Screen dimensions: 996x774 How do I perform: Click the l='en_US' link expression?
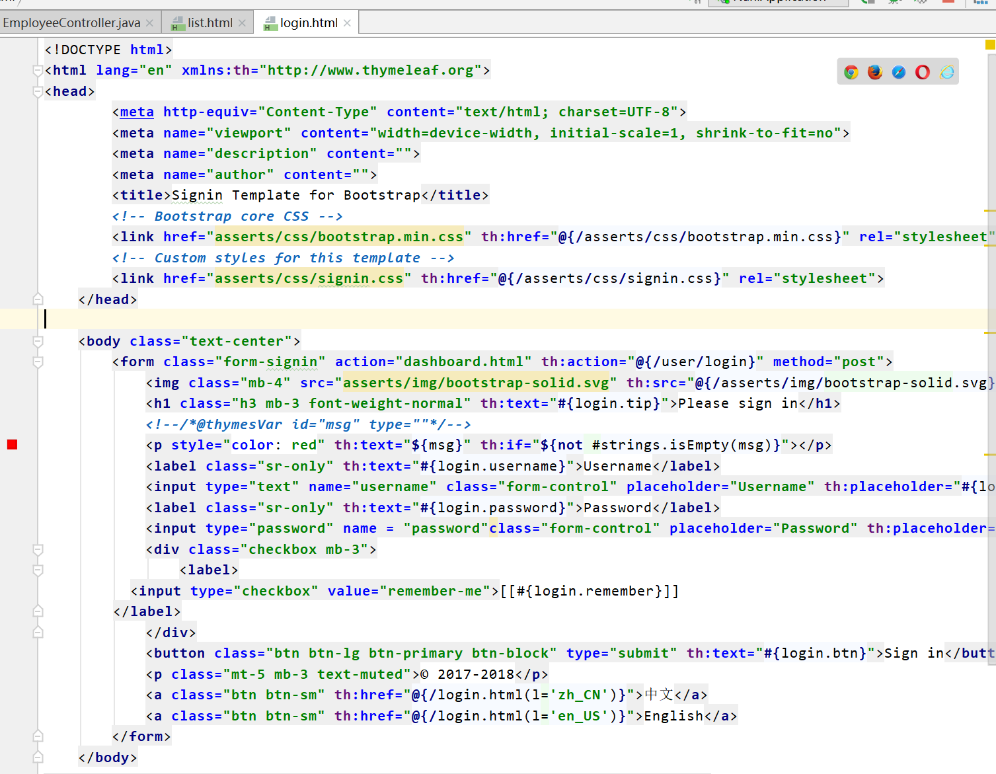pyautogui.click(x=571, y=716)
